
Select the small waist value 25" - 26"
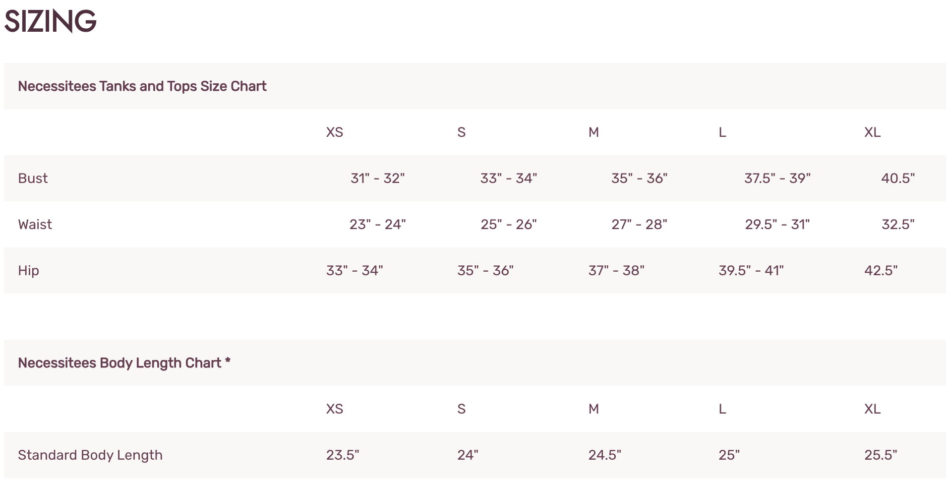(509, 225)
